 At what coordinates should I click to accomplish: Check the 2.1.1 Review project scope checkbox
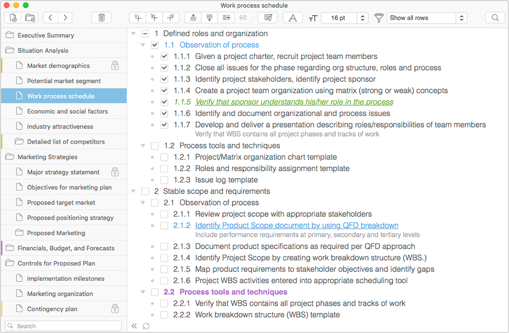tap(164, 214)
